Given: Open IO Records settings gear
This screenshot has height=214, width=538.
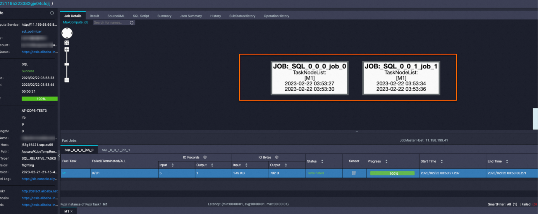Looking at the screenshot, I should coord(205,157).
